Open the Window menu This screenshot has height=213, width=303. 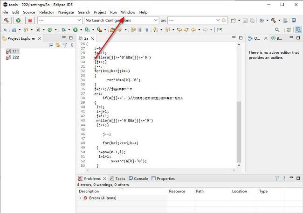coord(128,12)
